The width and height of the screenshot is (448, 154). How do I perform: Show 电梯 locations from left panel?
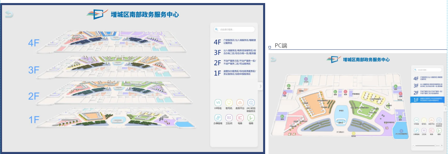(240, 117)
